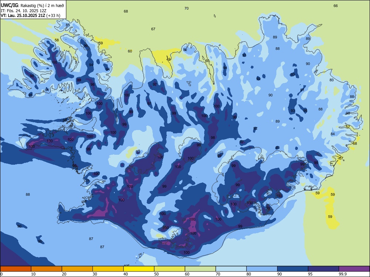Click the title 'Rakastig (%) í 2 m hæð'
The height and width of the screenshot is (277, 370).
coord(42,5)
